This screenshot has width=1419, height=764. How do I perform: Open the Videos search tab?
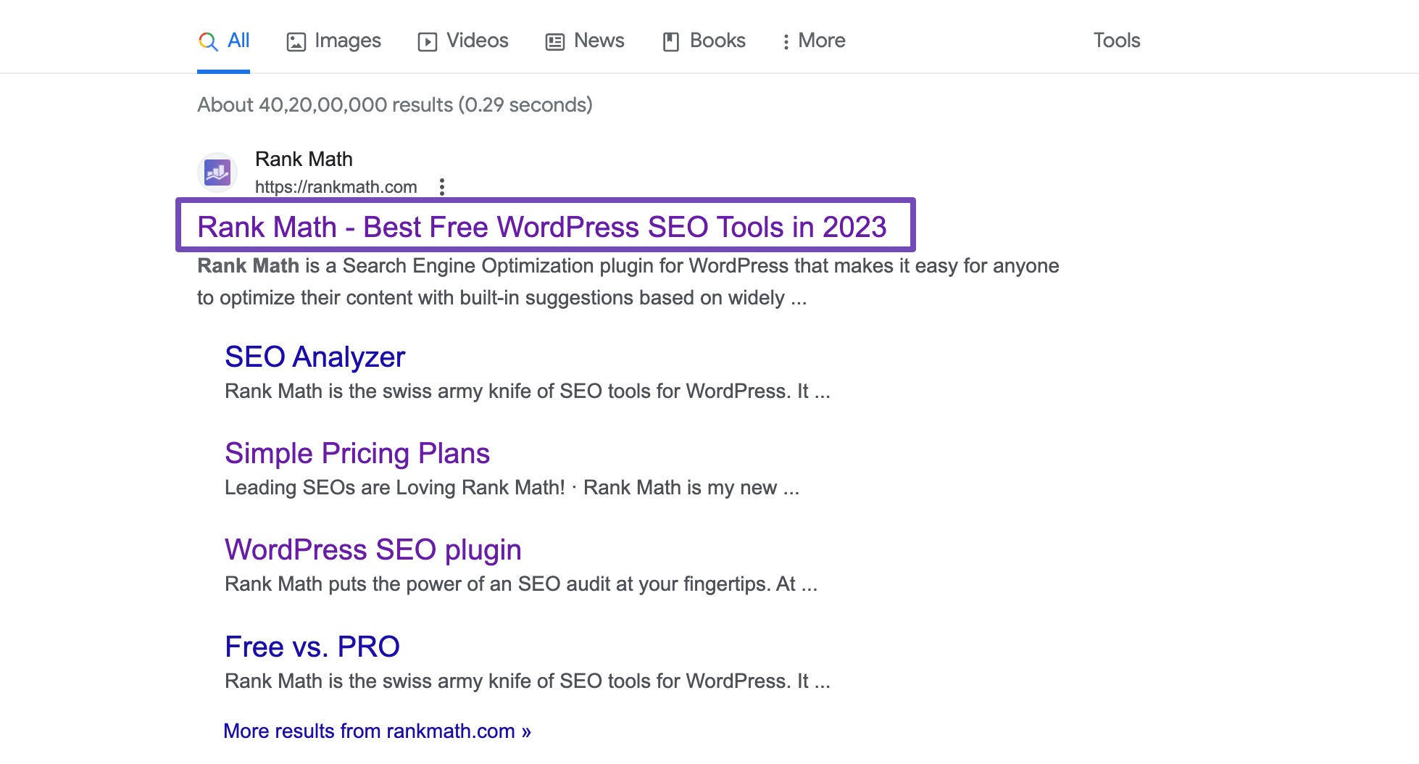coord(463,41)
